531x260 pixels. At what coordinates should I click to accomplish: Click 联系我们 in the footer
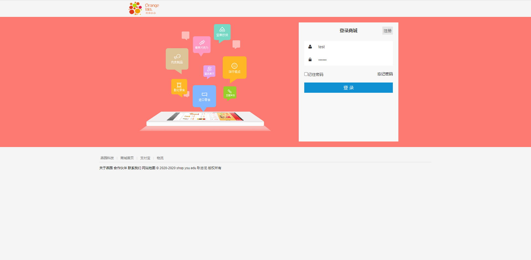tap(134, 168)
